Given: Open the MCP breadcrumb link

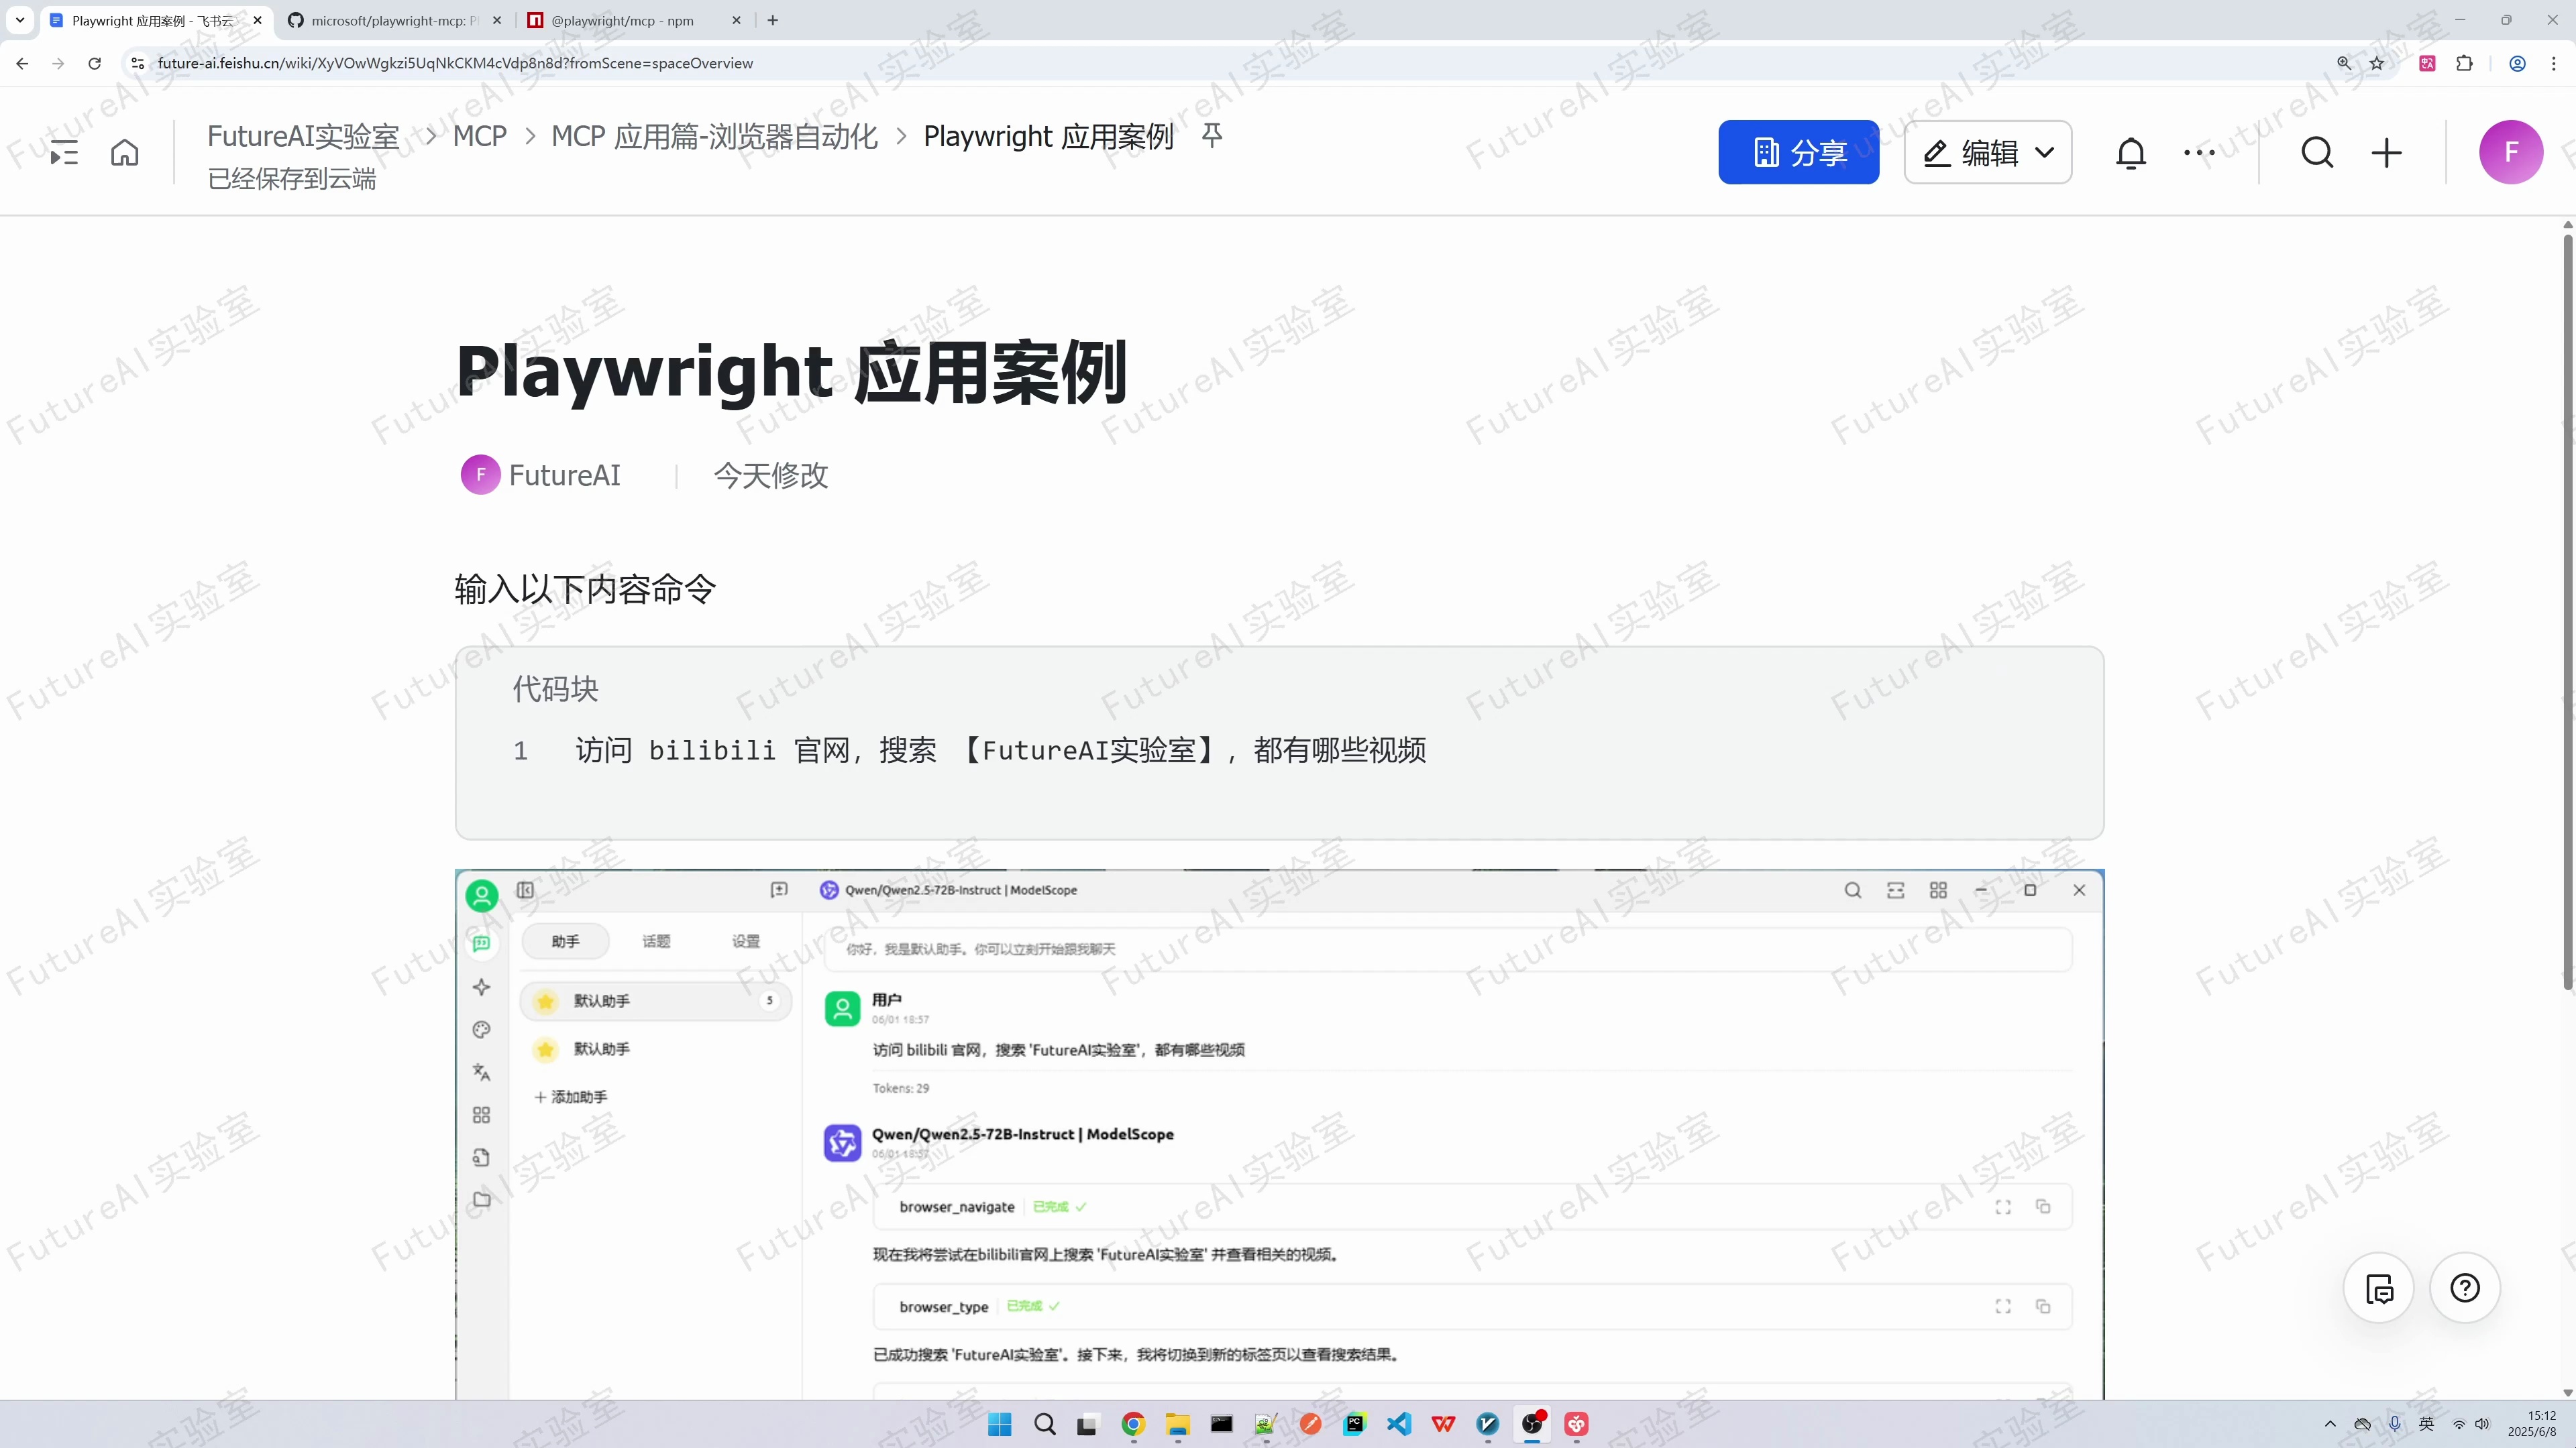Looking at the screenshot, I should (x=479, y=136).
